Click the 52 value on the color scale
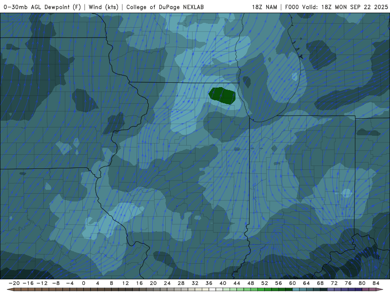390x292 pixels. point(265,283)
